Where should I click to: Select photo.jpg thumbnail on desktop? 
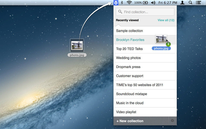(77, 45)
